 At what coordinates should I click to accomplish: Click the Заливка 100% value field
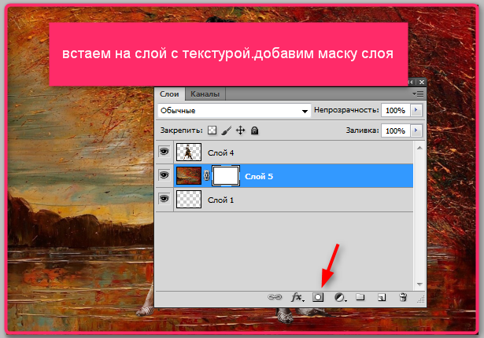pos(396,130)
